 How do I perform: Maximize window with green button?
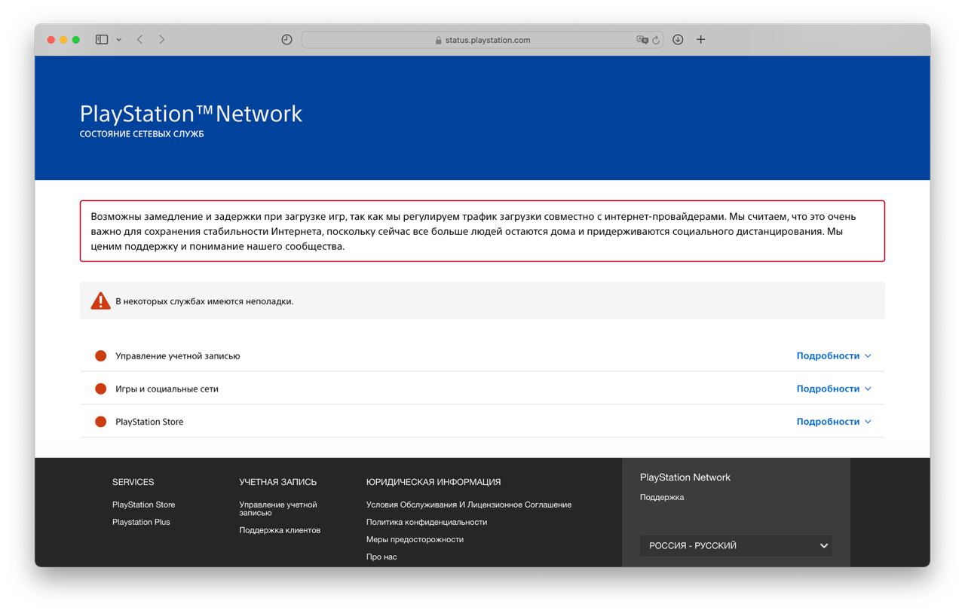[x=75, y=40]
